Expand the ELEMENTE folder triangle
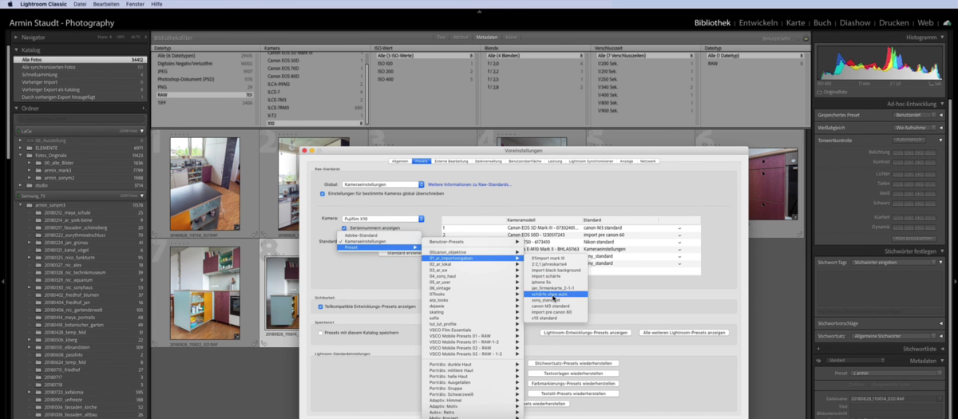 click(x=22, y=148)
